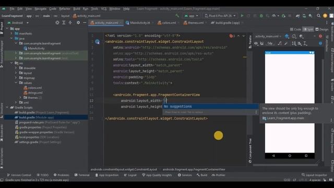The width and height of the screenshot is (334, 188).
Task: Open the Refactor menu
Action: click(x=65, y=9)
